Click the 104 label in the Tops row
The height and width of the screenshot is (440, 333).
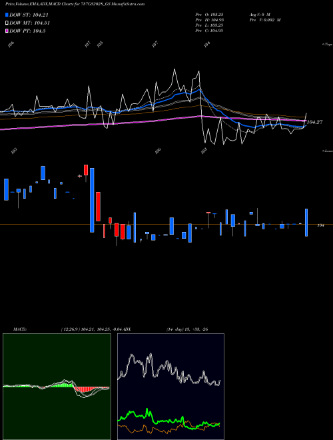pyautogui.click(x=207, y=45)
